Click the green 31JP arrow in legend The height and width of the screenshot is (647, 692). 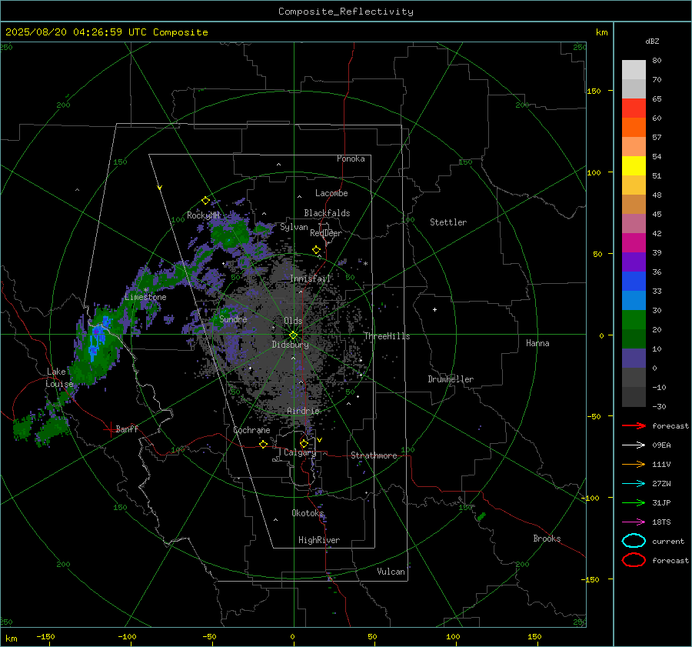tap(634, 502)
